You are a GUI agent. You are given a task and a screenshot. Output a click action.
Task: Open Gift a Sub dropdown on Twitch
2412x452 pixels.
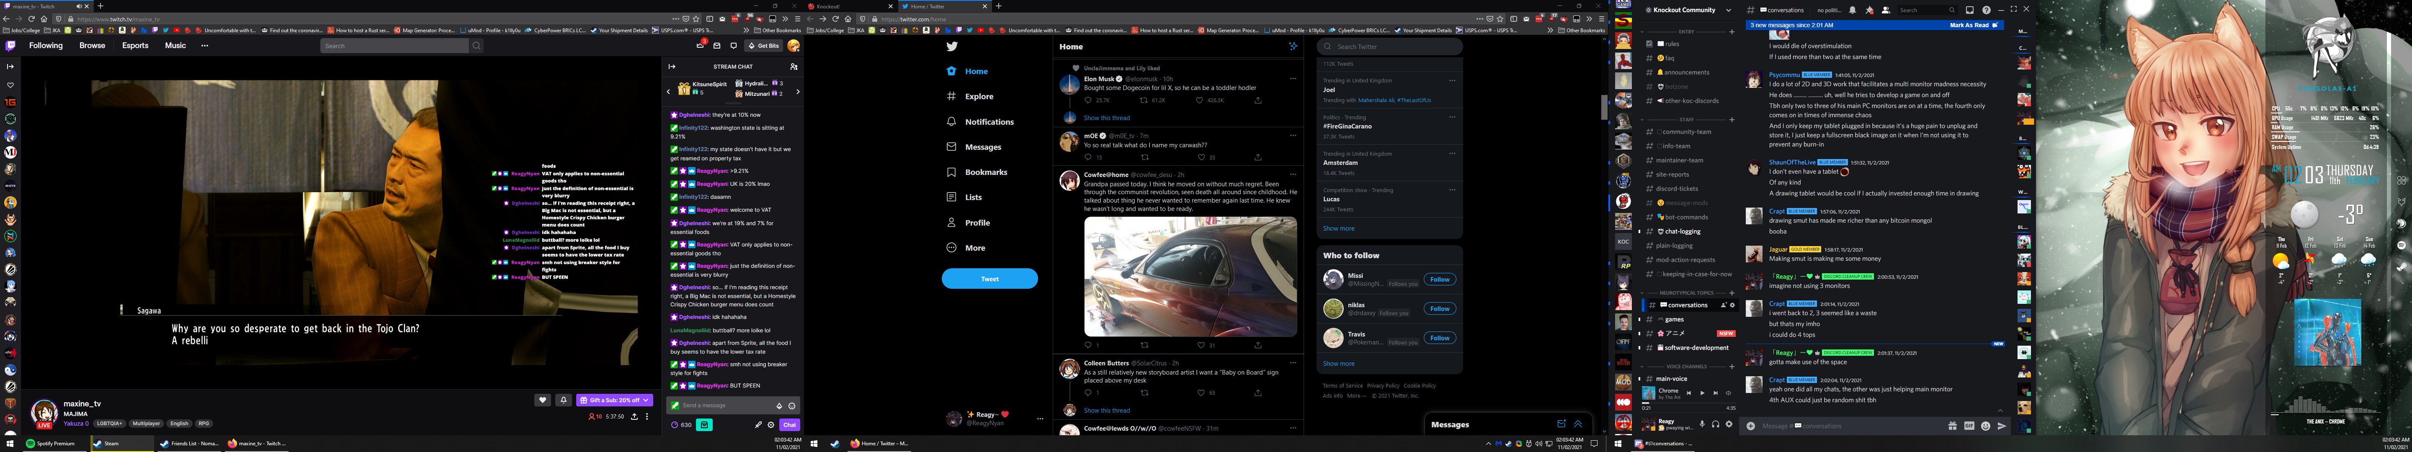click(x=614, y=401)
